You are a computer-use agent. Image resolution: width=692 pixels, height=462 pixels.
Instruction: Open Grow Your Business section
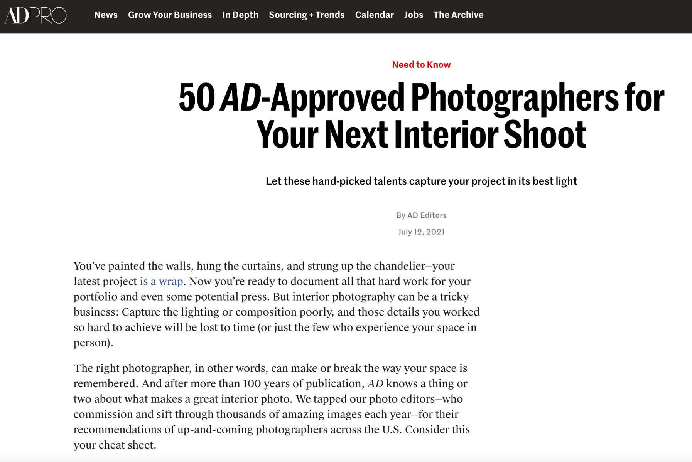(170, 15)
